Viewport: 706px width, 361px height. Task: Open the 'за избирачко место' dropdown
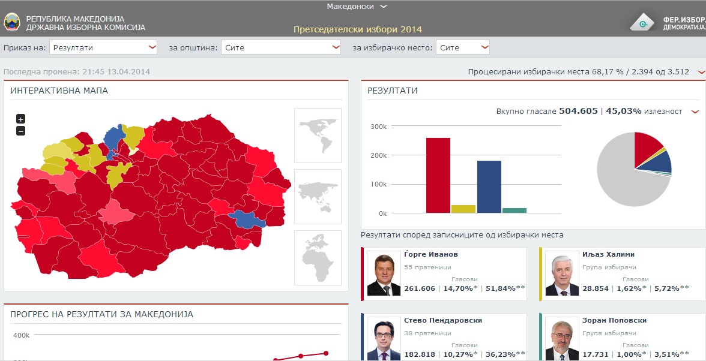pyautogui.click(x=463, y=47)
